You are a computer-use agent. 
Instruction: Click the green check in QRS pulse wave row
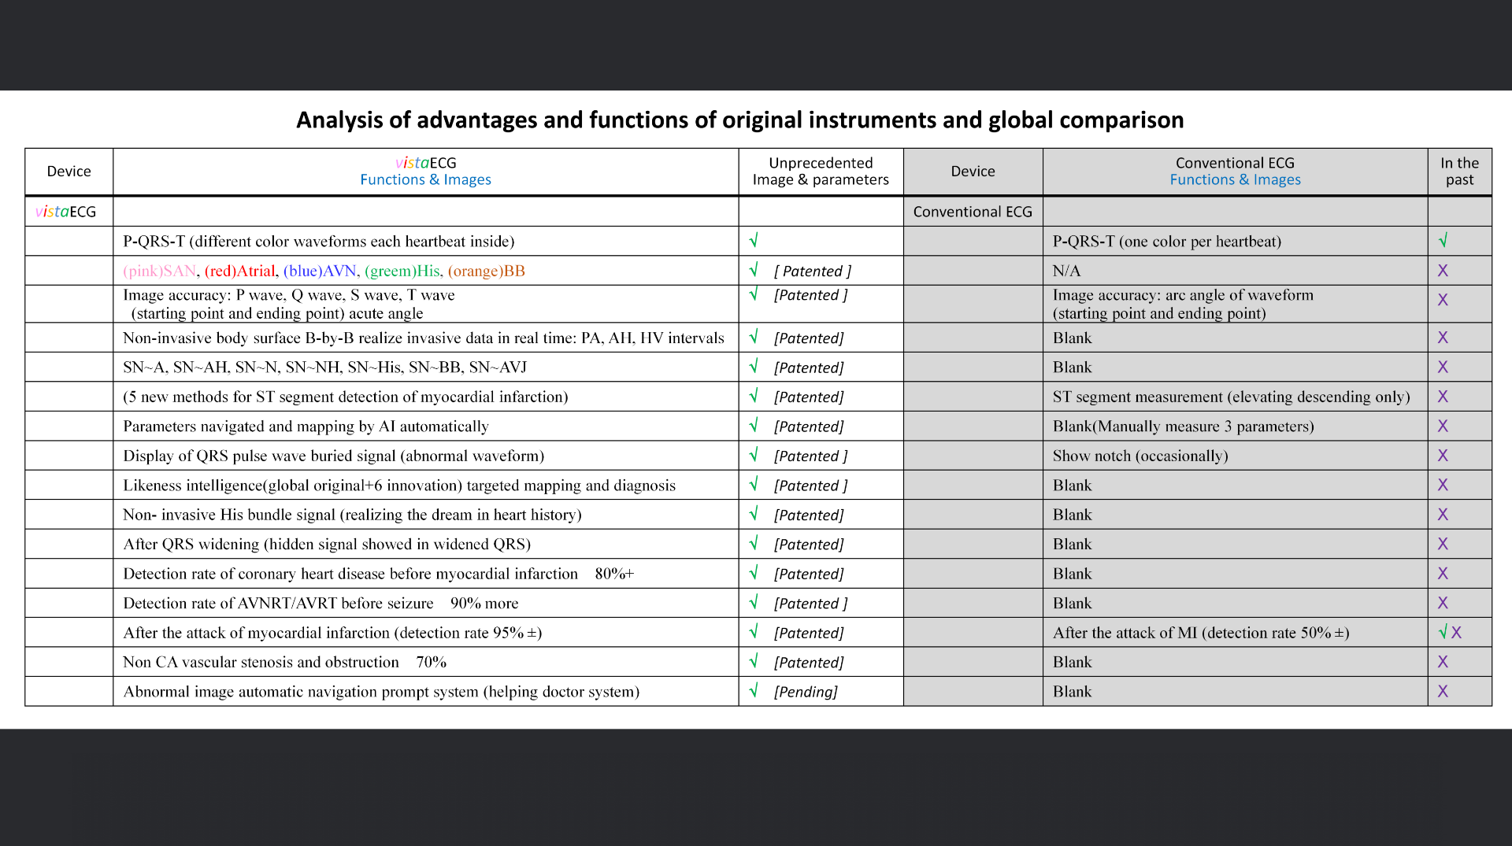pos(754,455)
